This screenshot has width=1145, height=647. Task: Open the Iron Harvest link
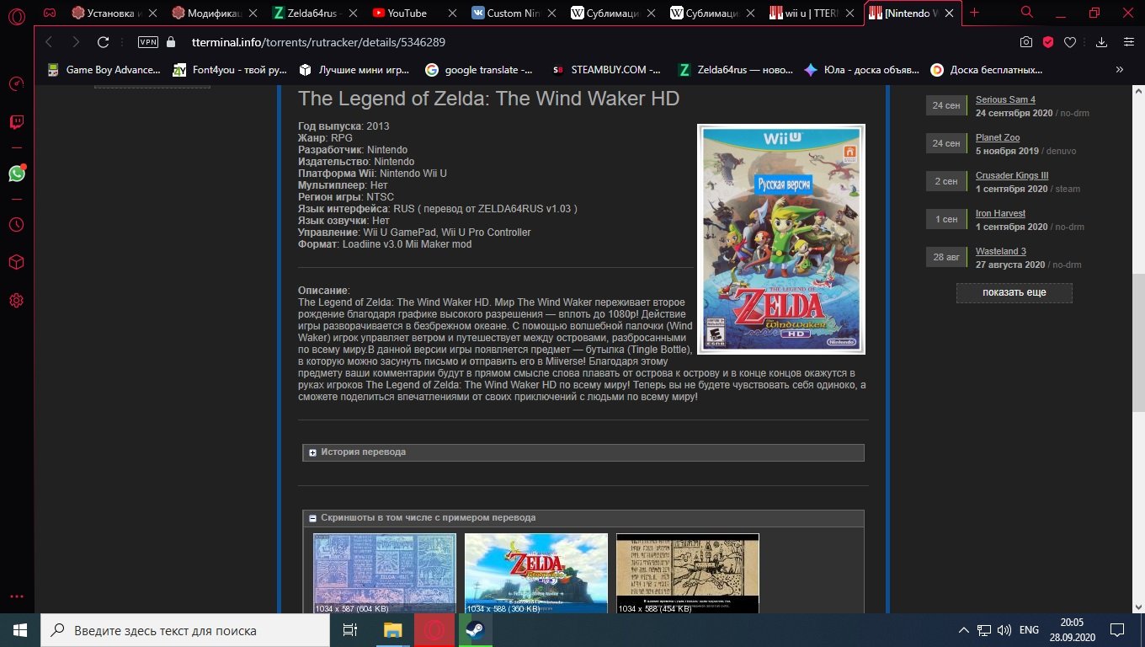pos(1000,213)
